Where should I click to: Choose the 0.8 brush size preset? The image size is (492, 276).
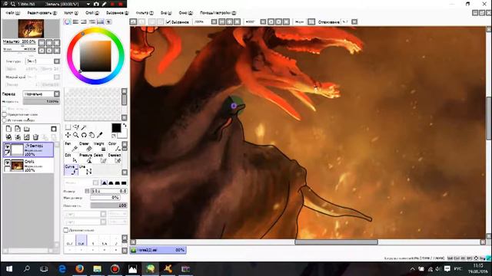pos(81,240)
